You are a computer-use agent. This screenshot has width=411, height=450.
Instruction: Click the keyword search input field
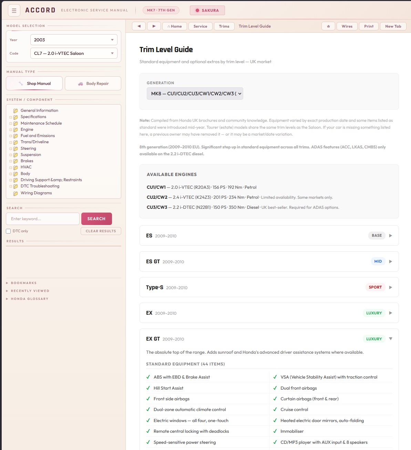43,219
